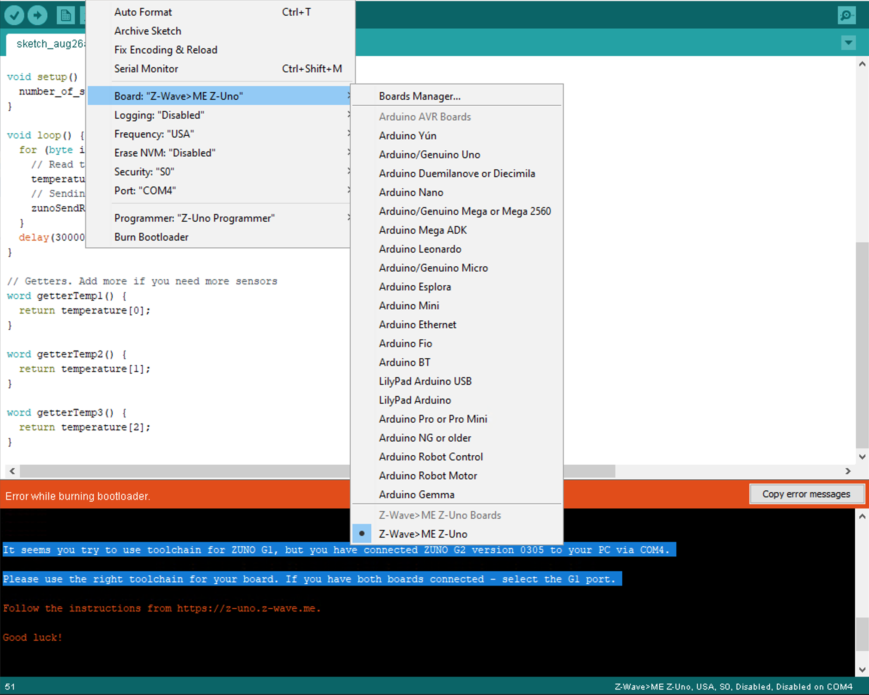
Task: Select Arduino NG or older board
Action: (x=457, y=438)
